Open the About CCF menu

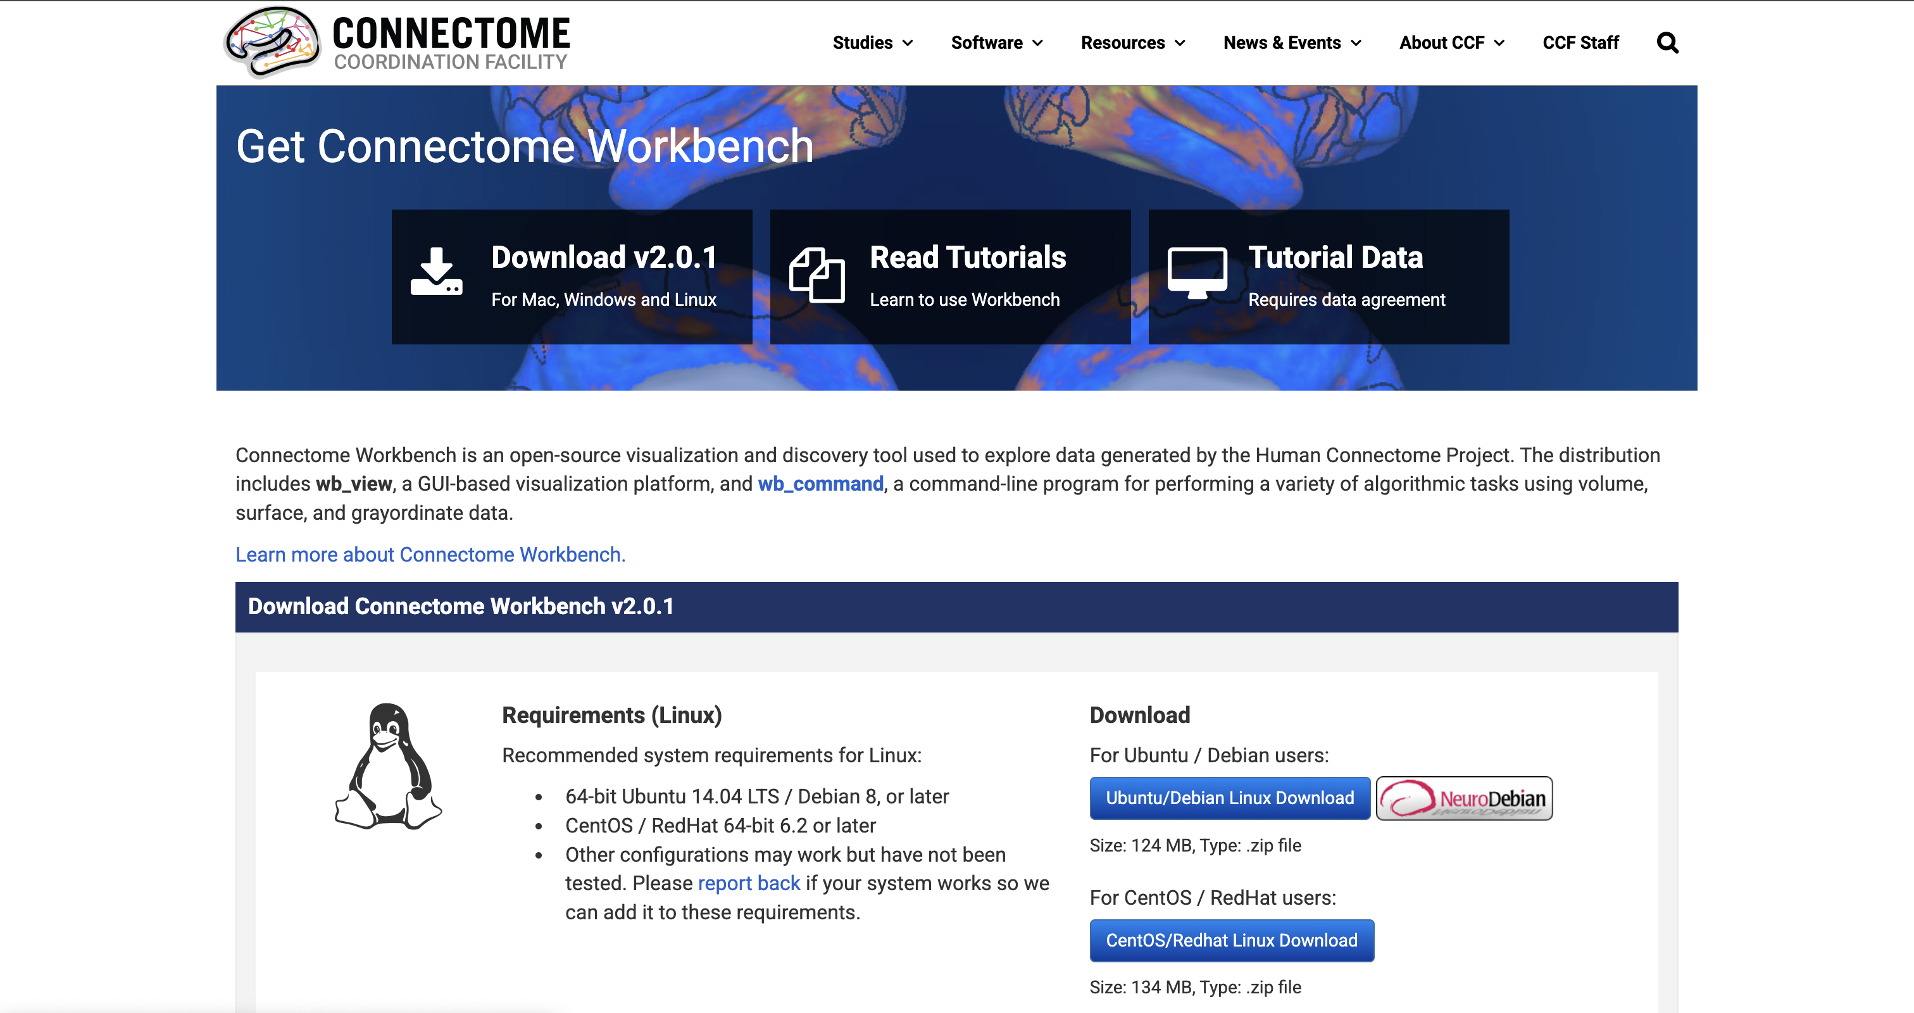(1451, 43)
